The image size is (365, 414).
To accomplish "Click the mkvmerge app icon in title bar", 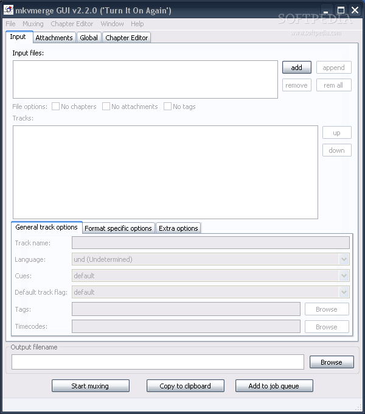I will point(8,10).
